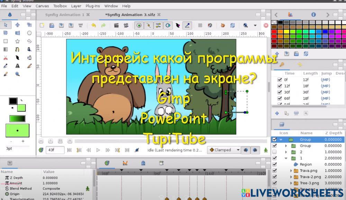Select the Gradient tool
Image resolution: width=346 pixels, height=200 pixels.
pyautogui.click(x=6, y=49)
